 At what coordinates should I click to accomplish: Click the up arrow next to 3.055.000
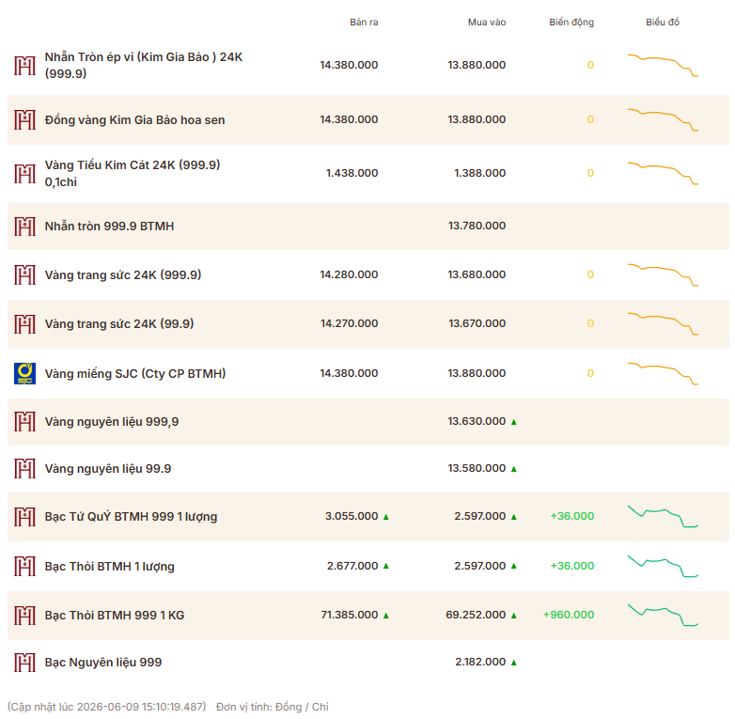pos(386,517)
